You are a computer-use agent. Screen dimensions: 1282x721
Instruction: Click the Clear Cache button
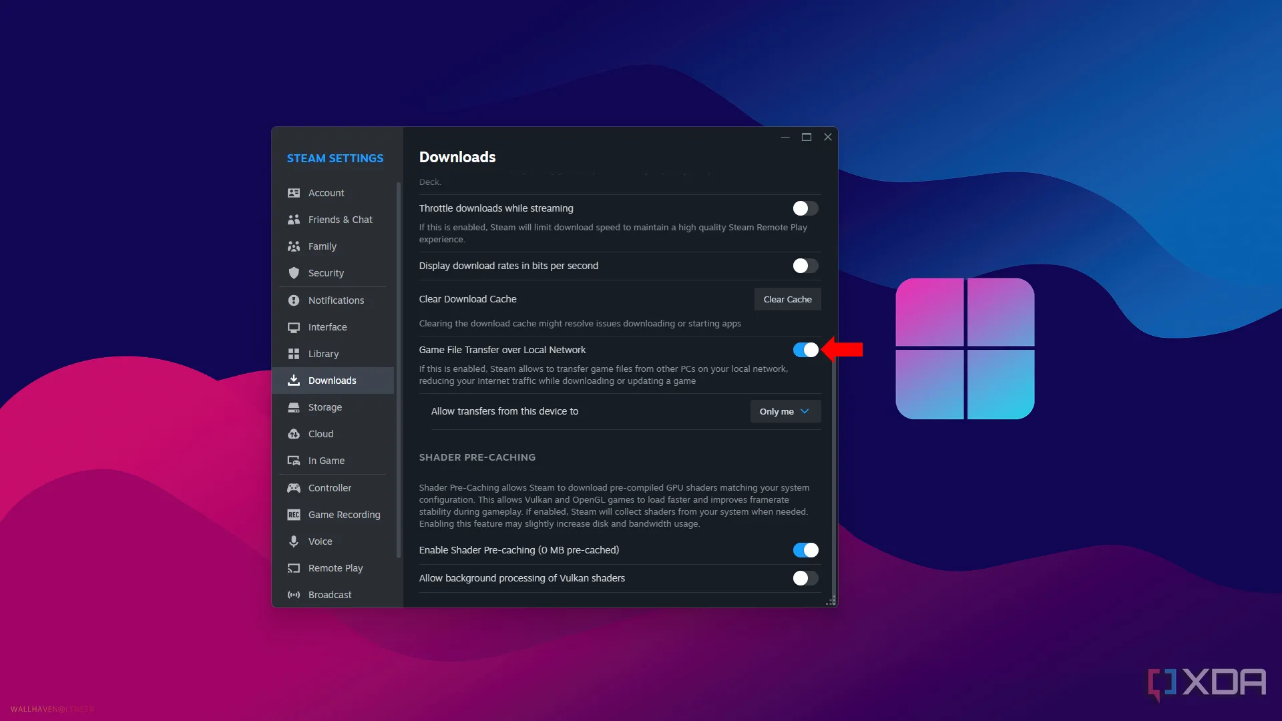coord(787,299)
